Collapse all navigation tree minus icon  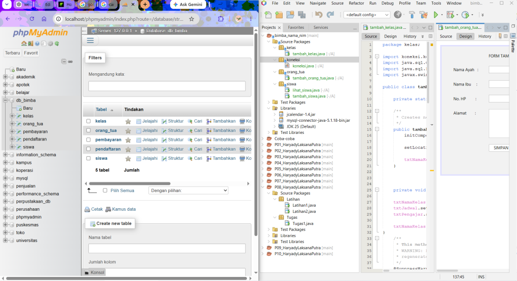coord(64,62)
